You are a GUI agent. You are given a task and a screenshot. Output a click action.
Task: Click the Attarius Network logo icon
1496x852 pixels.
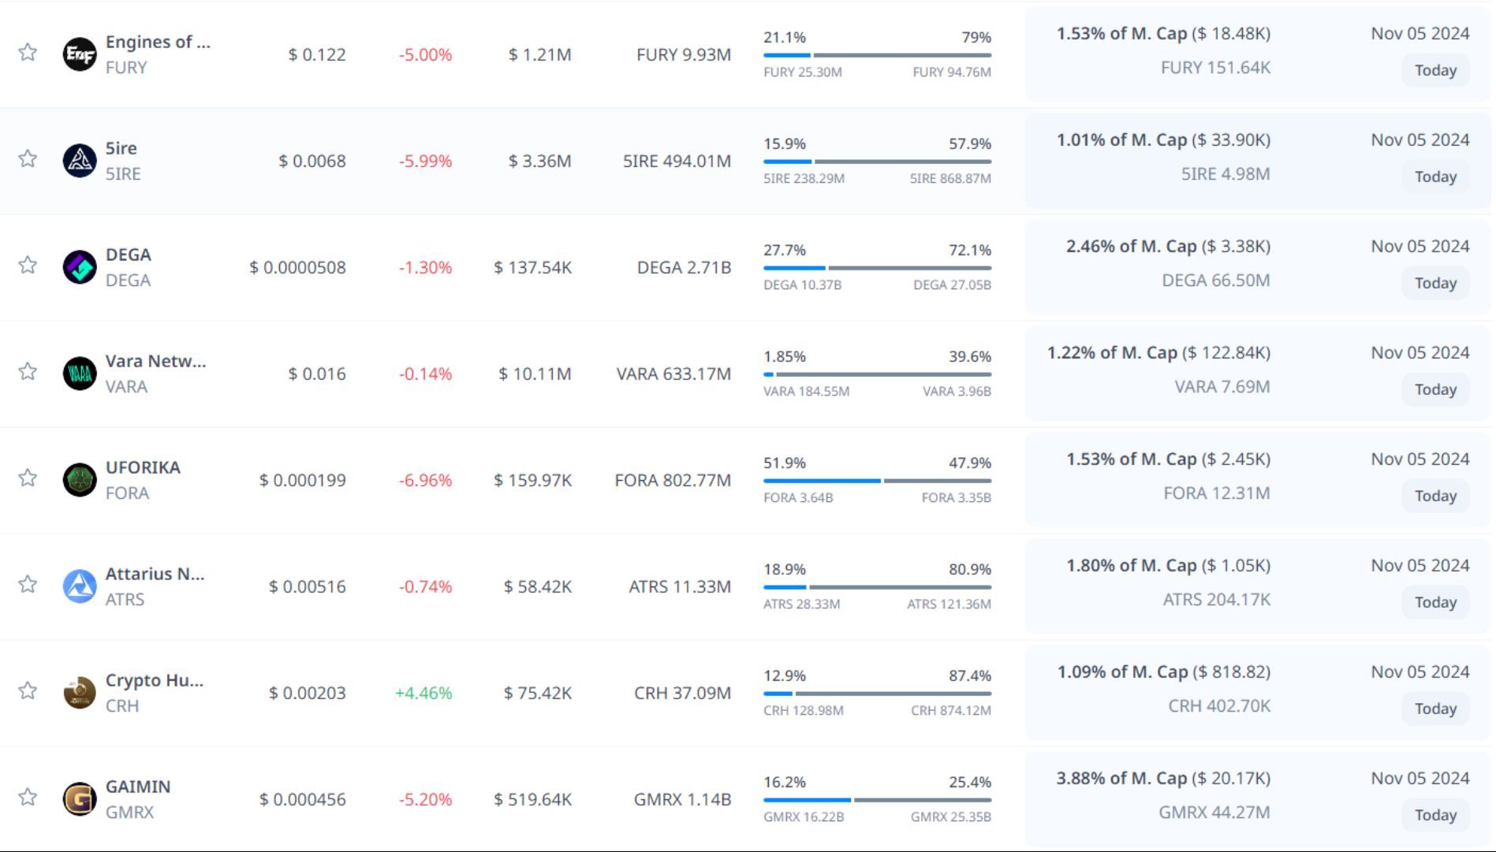click(80, 586)
